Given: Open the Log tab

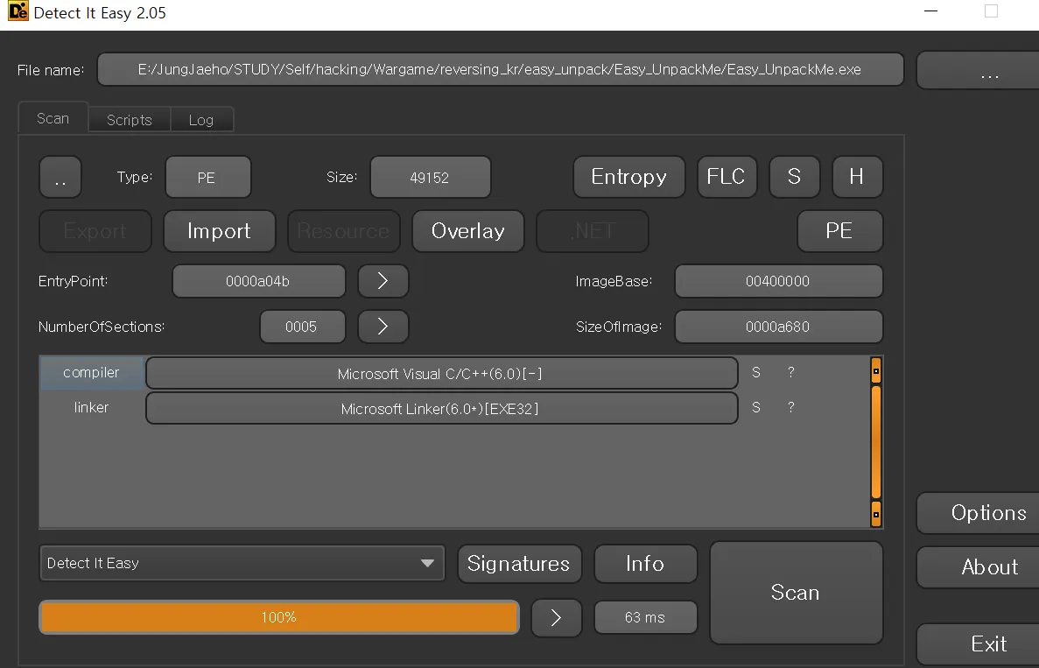Looking at the screenshot, I should click(201, 120).
